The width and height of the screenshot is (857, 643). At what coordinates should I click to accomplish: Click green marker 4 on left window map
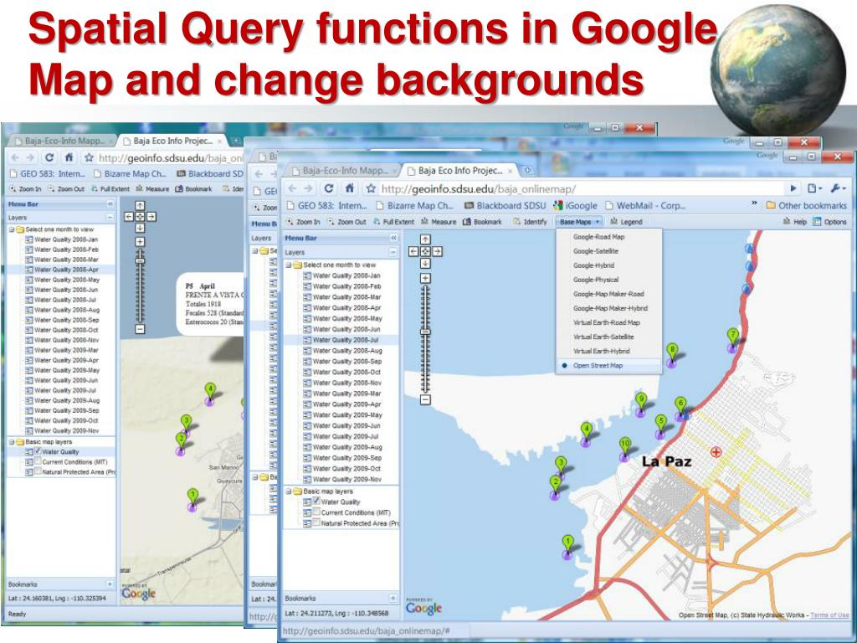tap(210, 392)
